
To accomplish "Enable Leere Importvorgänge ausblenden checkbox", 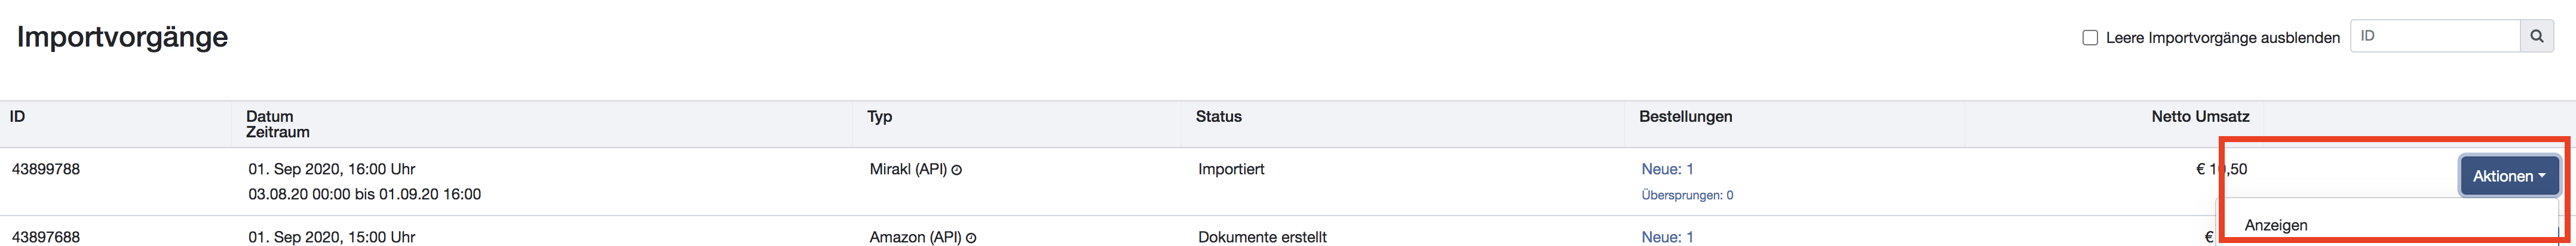I will [2090, 37].
